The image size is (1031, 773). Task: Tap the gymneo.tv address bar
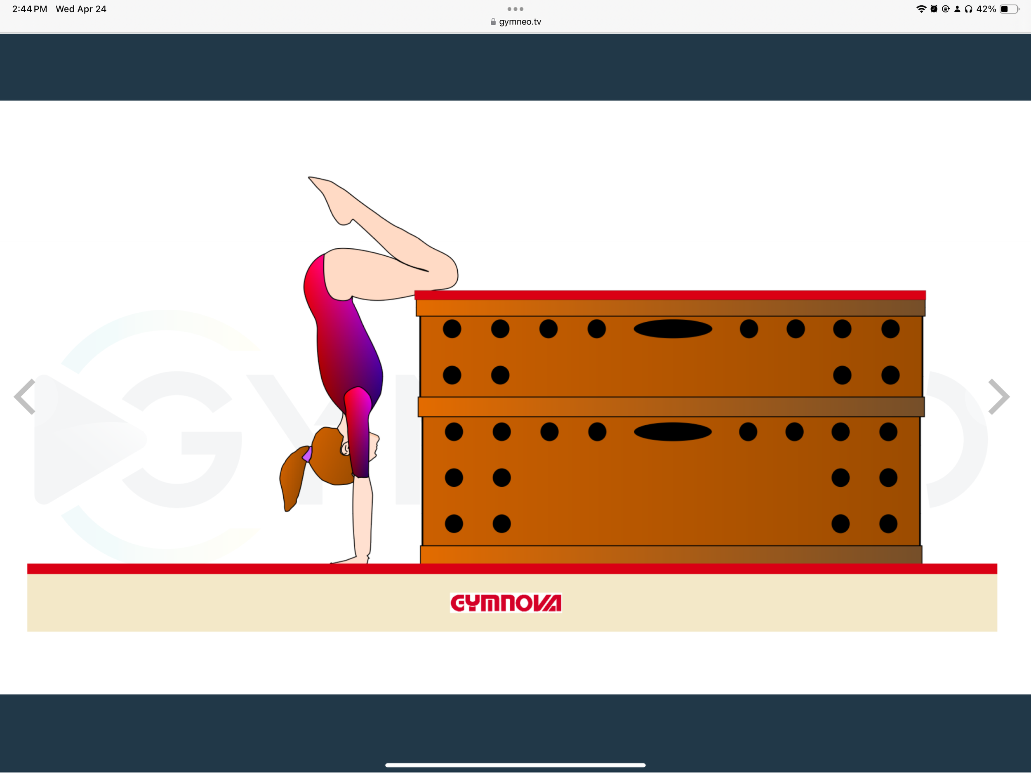[520, 22]
